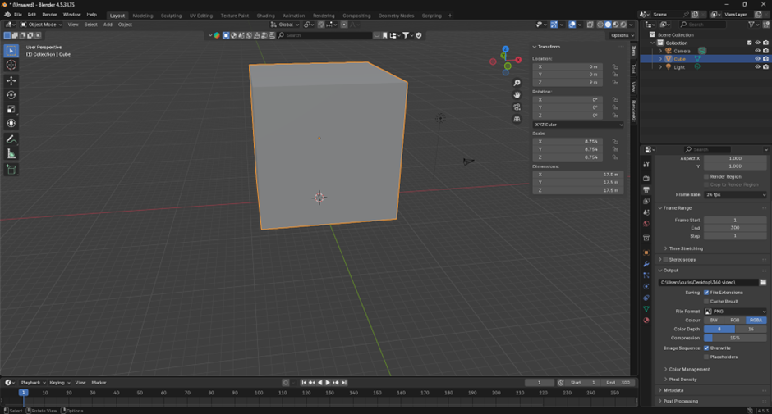Click the folder icon beside output path
Screen dimensions: 772x414
(763, 282)
